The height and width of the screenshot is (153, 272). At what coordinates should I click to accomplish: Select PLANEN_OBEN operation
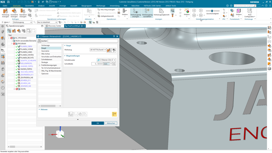26,46
